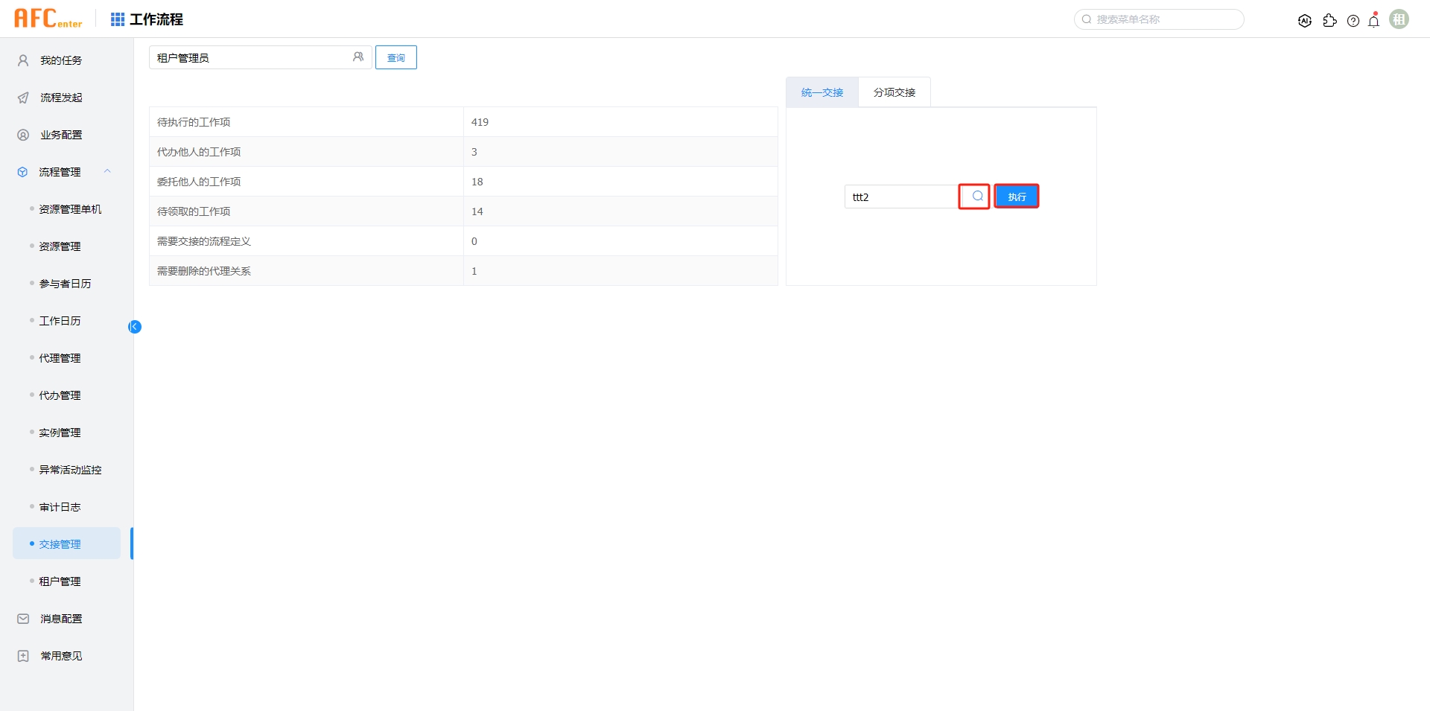Select 租户管理 from the sidebar menu

60,581
